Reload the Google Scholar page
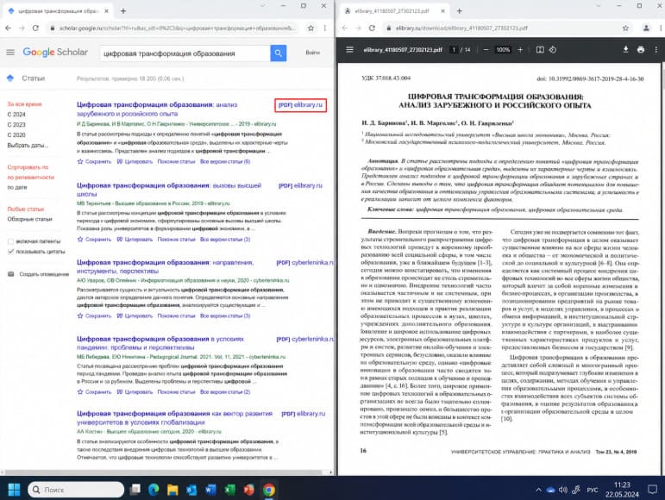Viewport: 665px width, 500px height. (35, 28)
